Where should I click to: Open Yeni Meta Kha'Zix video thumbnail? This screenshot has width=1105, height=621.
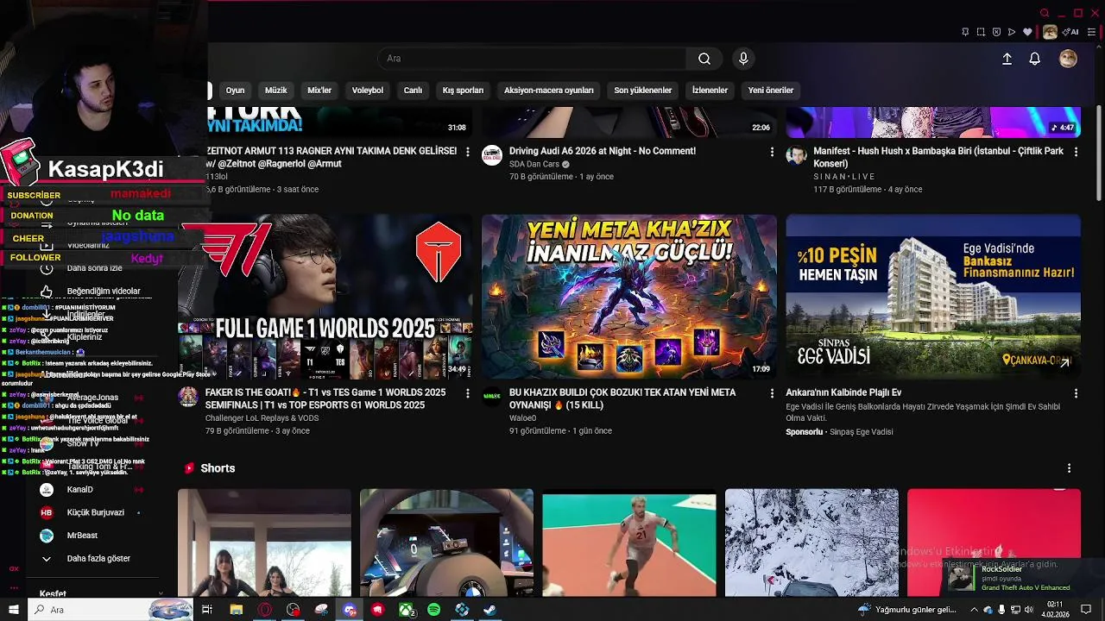tap(629, 297)
